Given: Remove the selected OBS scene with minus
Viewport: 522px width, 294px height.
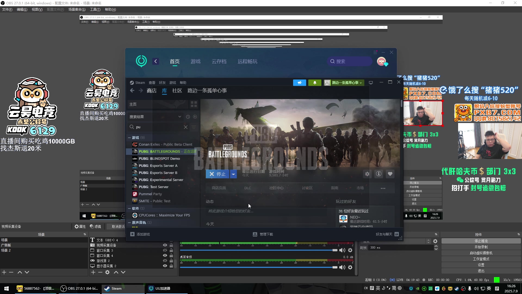Looking at the screenshot, I should click(x=11, y=272).
